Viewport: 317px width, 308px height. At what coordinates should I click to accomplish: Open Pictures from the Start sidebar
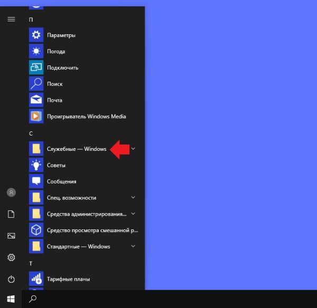click(11, 236)
